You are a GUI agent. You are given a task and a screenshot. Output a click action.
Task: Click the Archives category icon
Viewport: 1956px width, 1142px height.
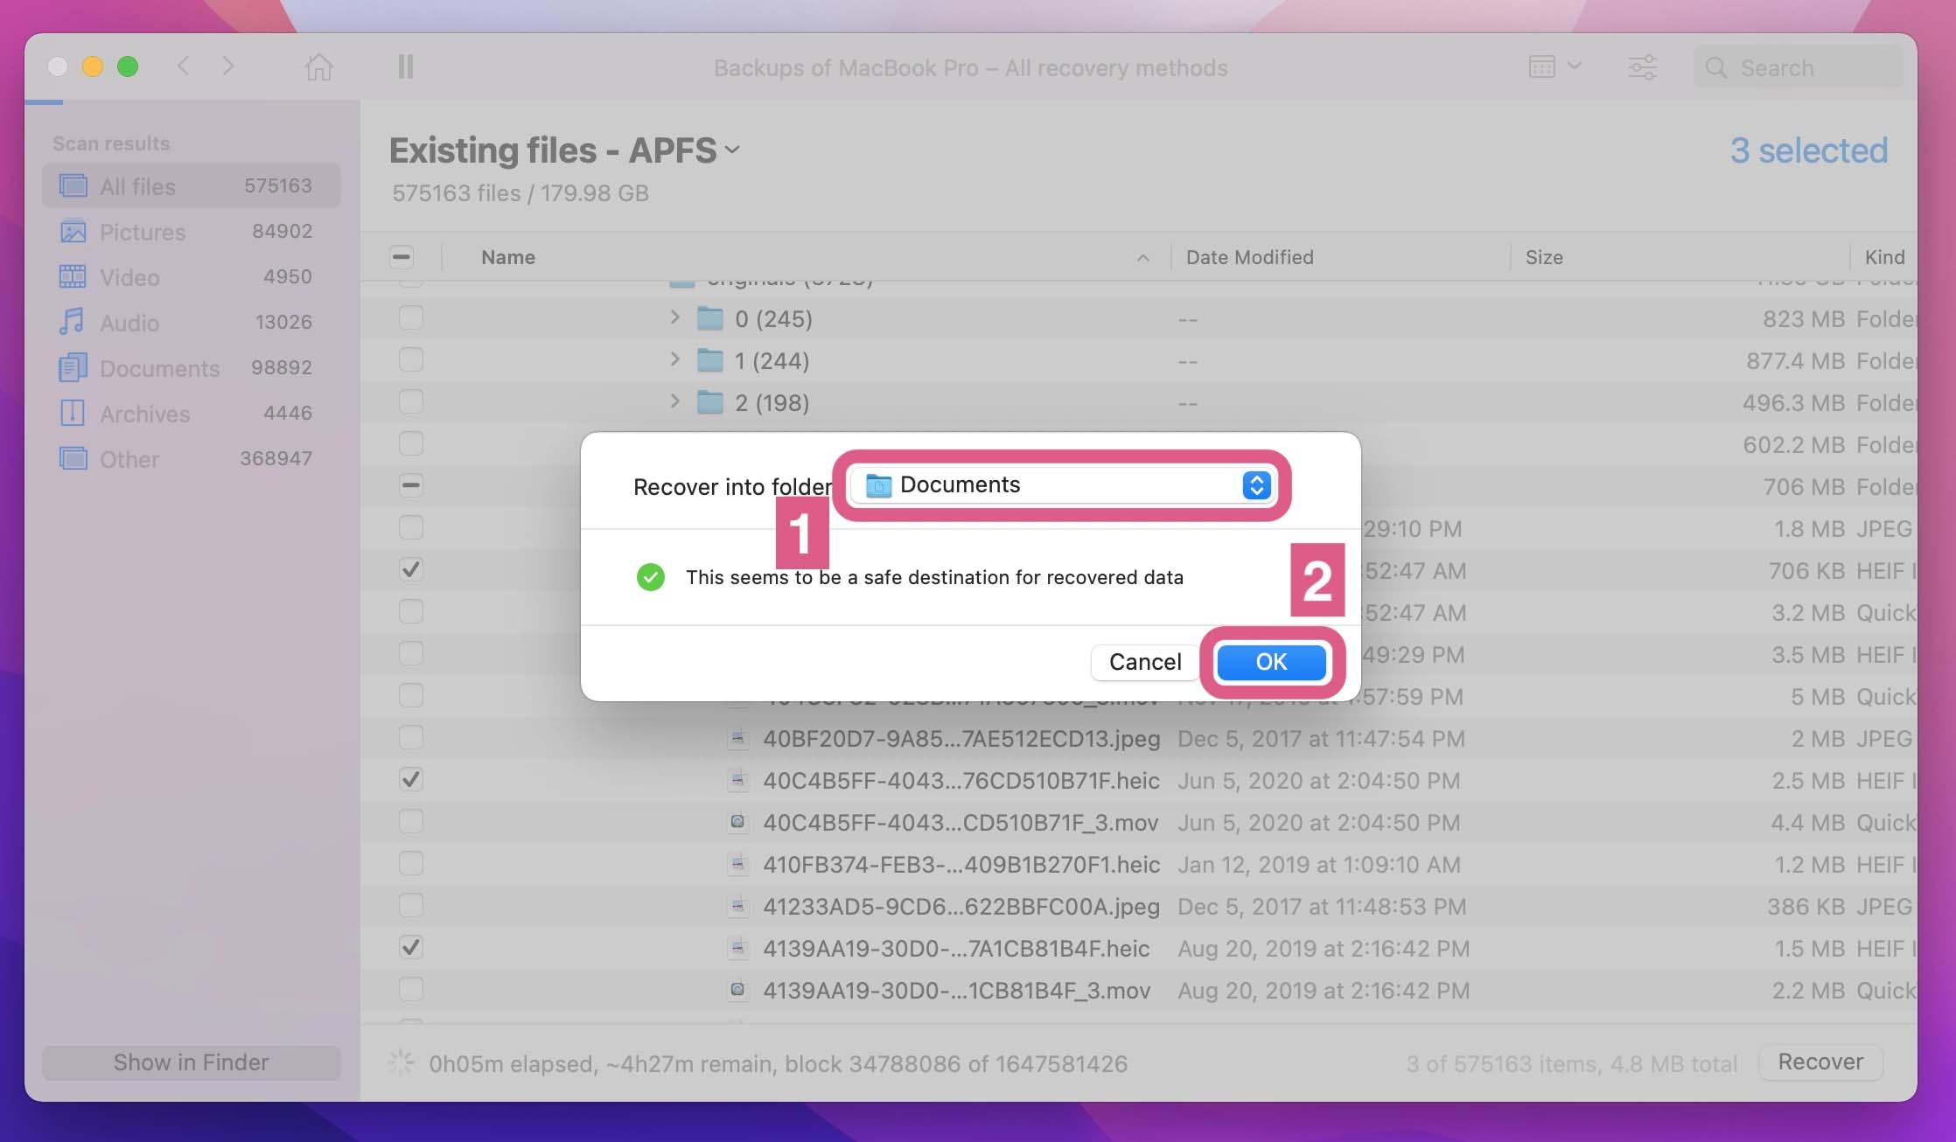coord(73,411)
